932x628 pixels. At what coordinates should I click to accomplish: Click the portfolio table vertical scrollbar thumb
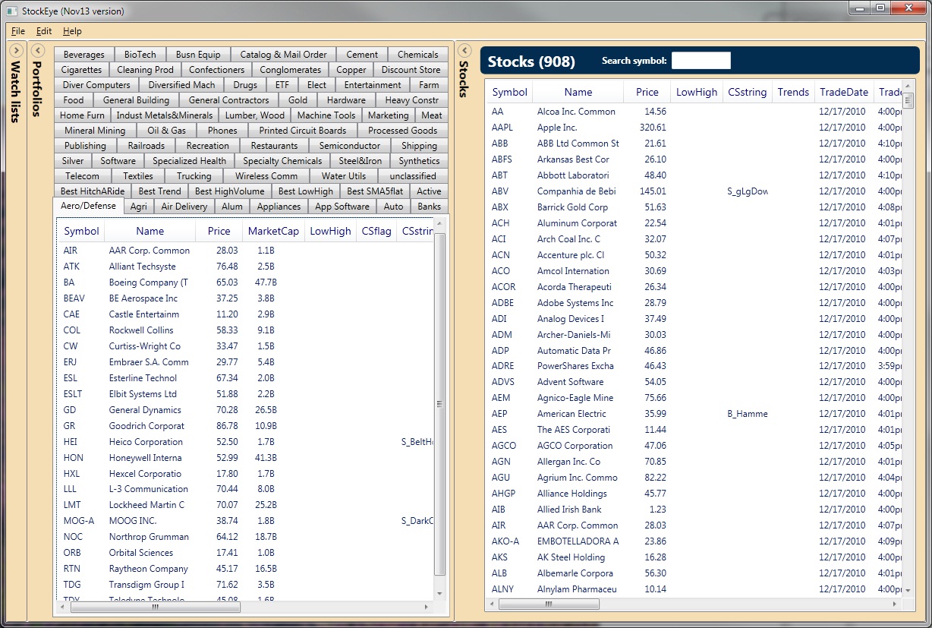[439, 404]
